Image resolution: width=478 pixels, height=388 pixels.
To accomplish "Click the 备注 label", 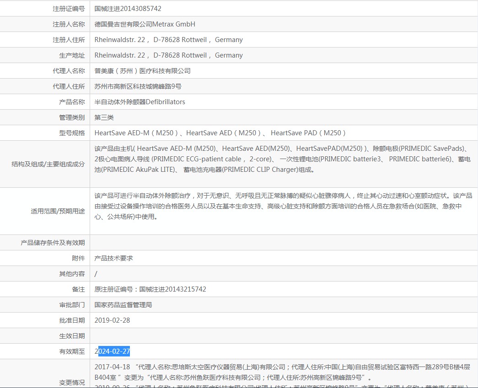I will click(x=78, y=289).
